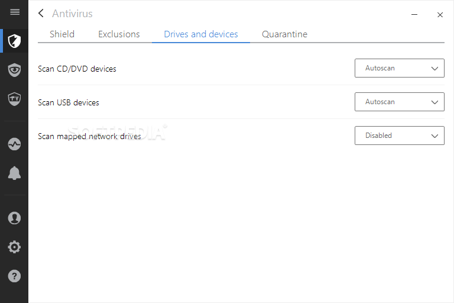Viewport: 454px width, 303px height.
Task: Open the activity pulse icon
Action: pyautogui.click(x=14, y=144)
